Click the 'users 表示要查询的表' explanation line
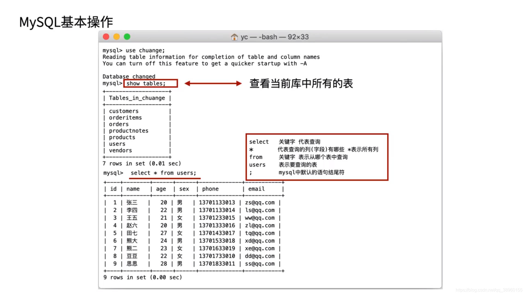525x295 pixels. click(283, 165)
